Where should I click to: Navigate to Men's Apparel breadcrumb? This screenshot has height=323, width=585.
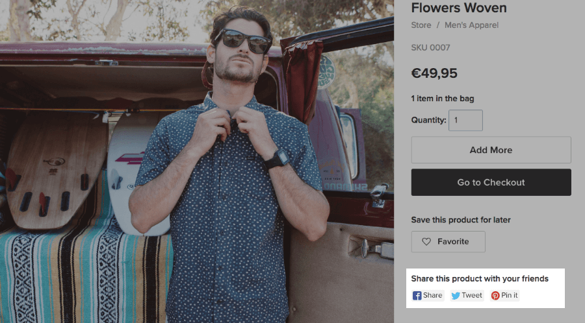pos(471,25)
